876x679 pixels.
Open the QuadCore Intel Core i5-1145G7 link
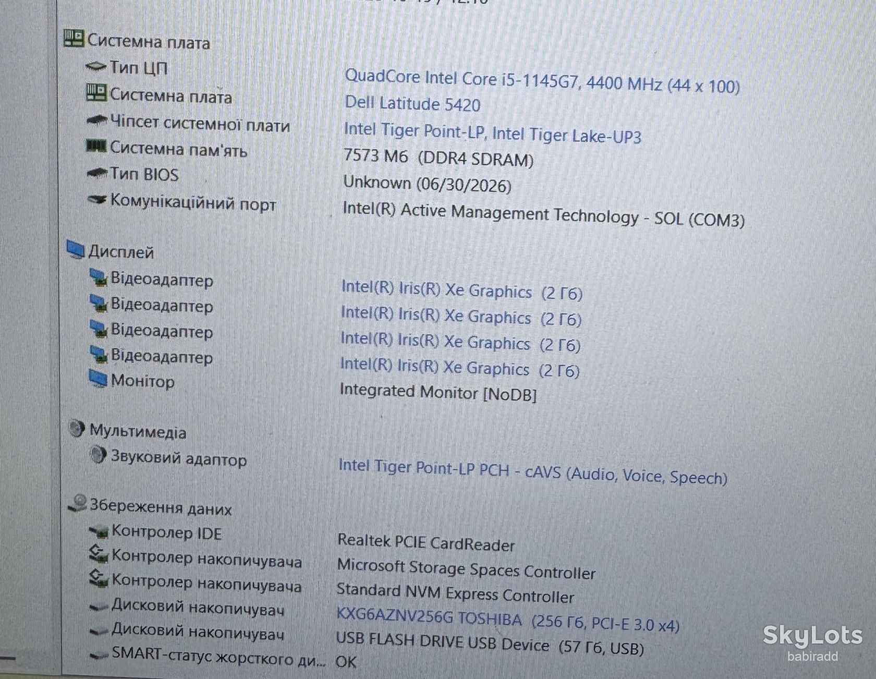[x=542, y=81]
